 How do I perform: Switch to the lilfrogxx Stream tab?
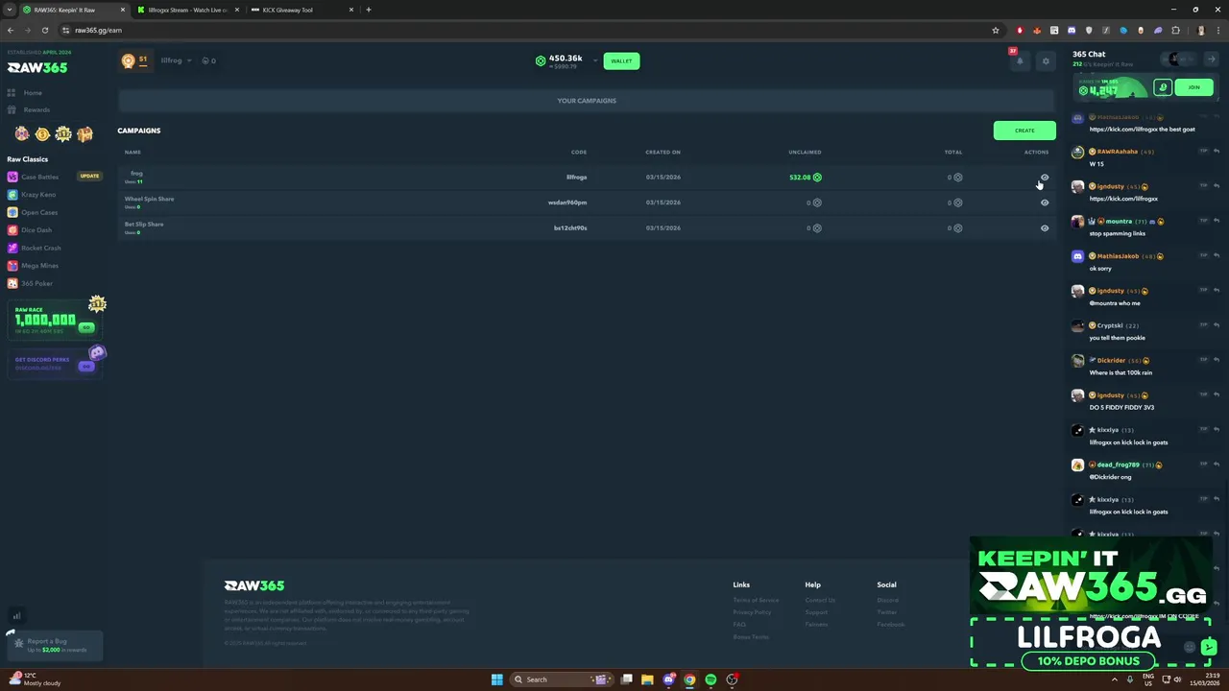coord(187,10)
